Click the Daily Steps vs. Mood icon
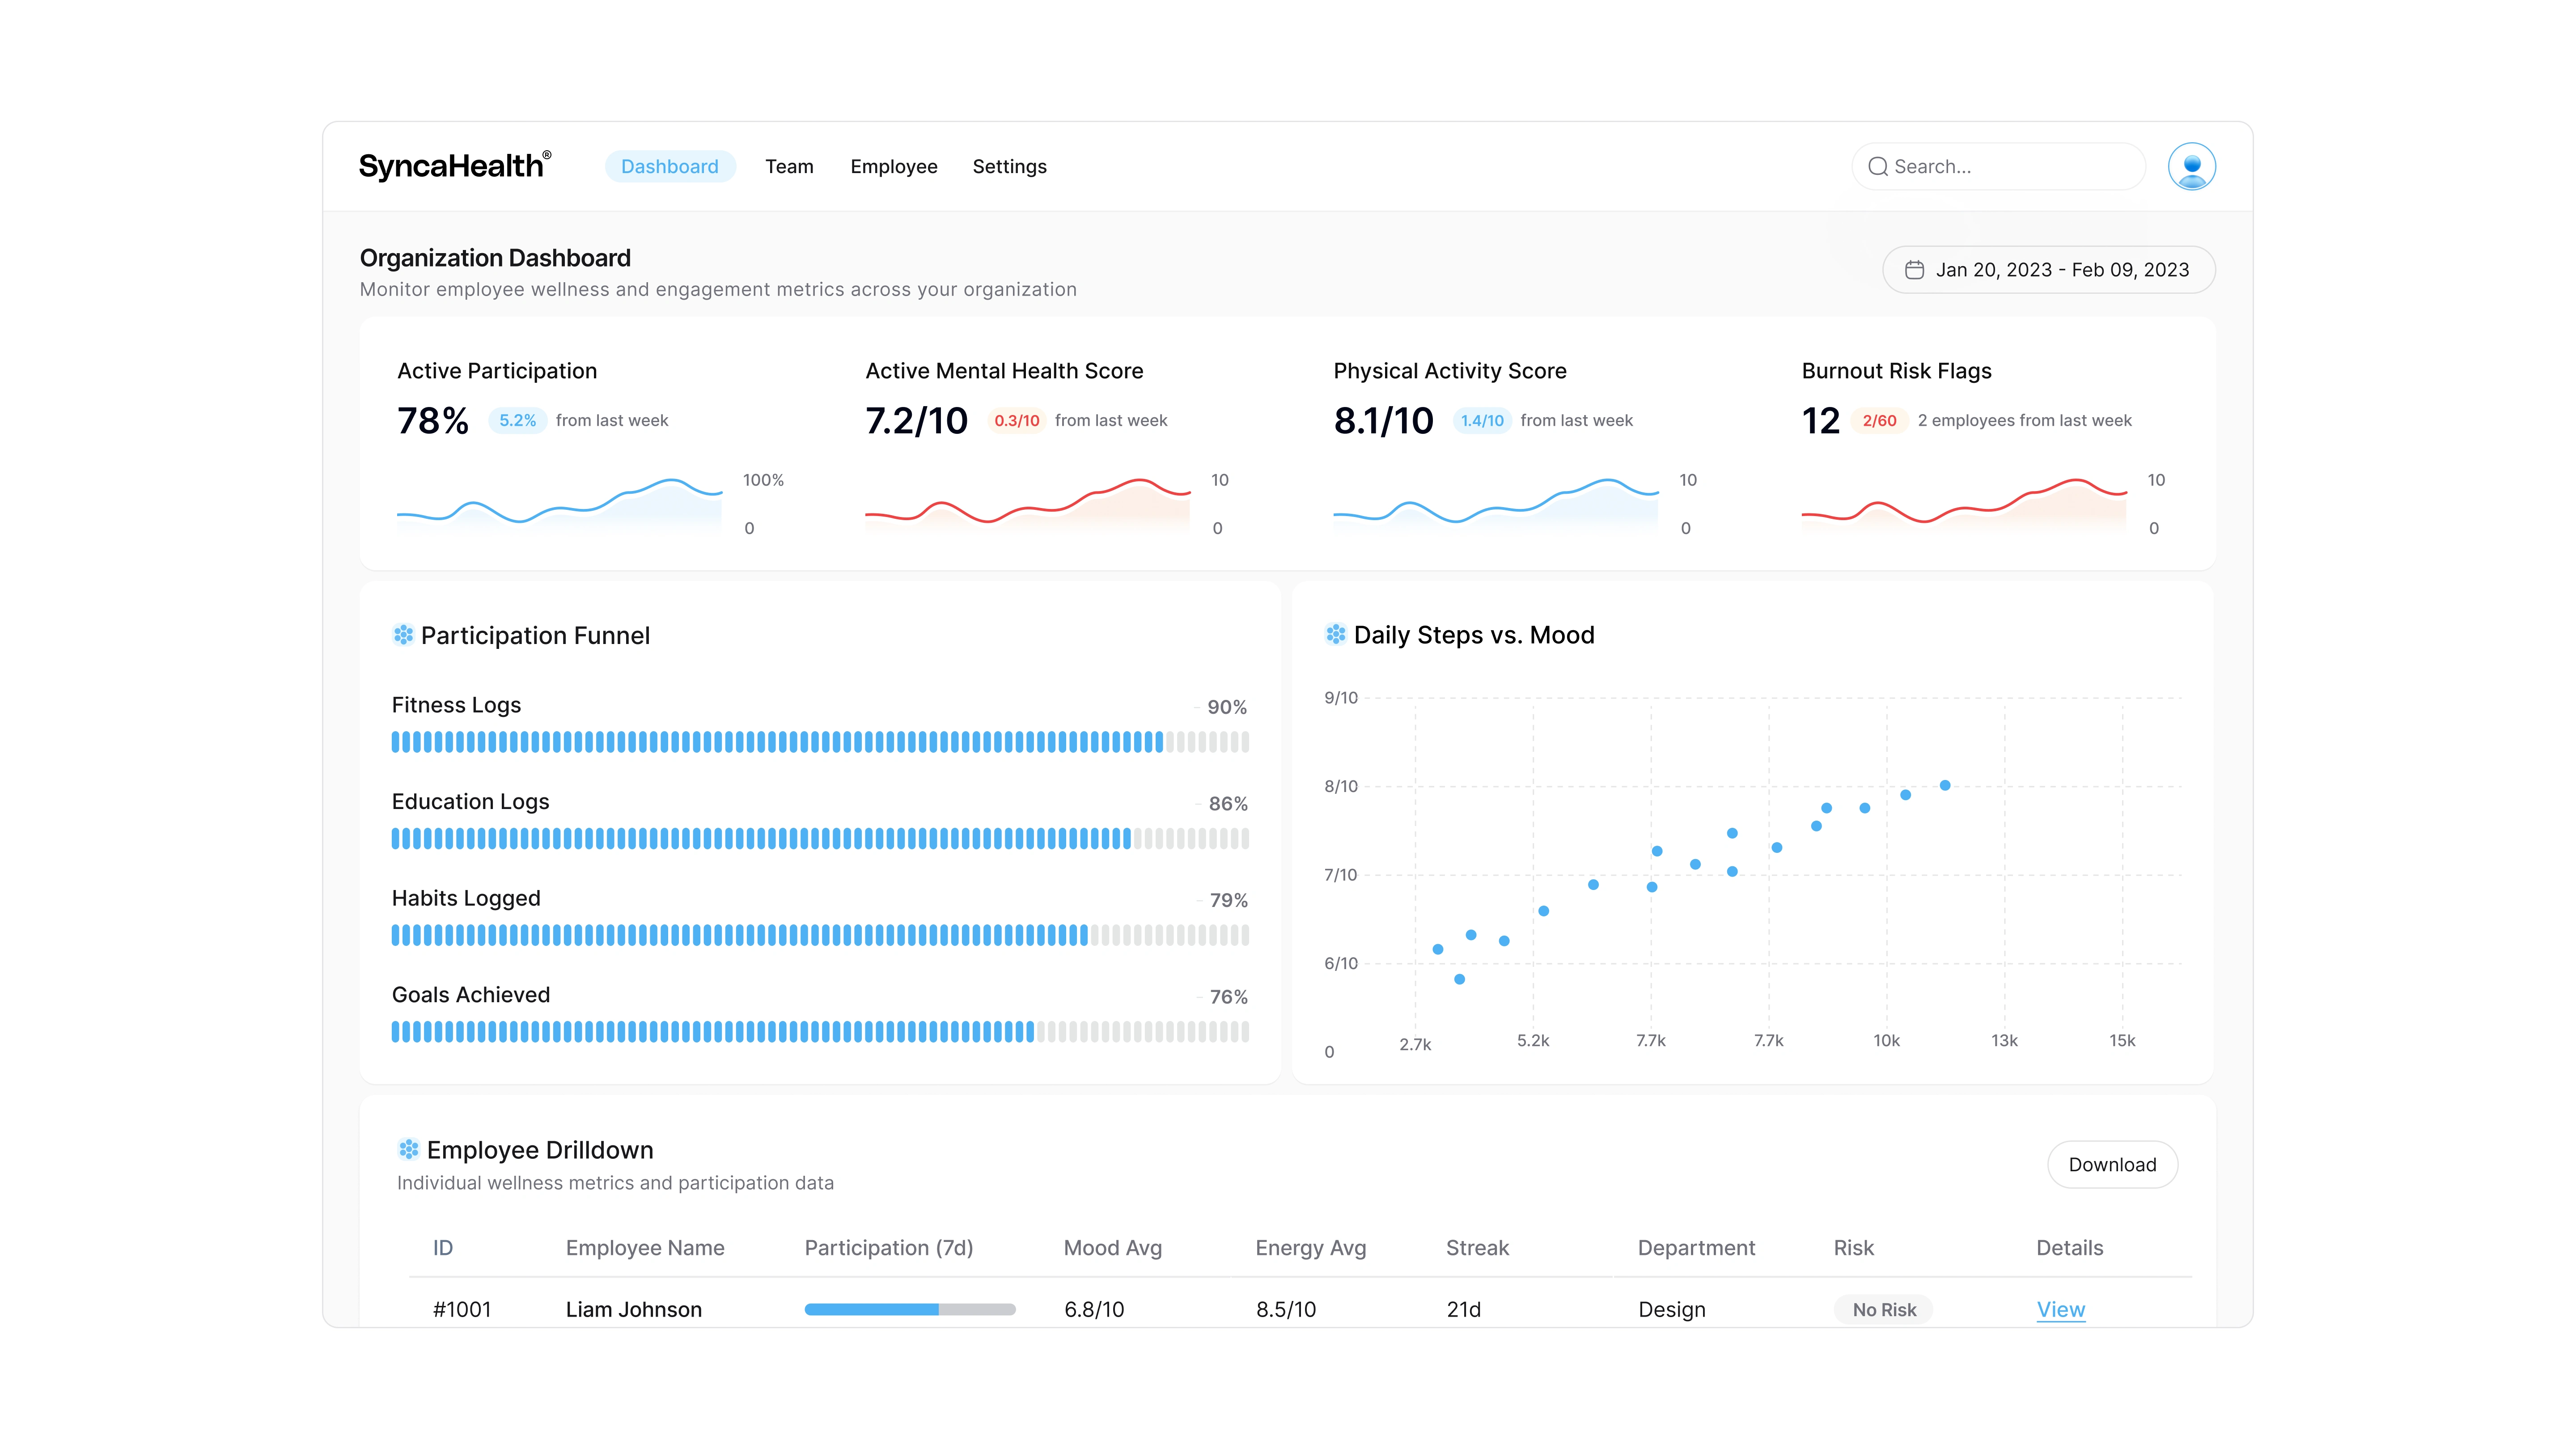The width and height of the screenshot is (2576, 1449). pyautogui.click(x=1336, y=634)
